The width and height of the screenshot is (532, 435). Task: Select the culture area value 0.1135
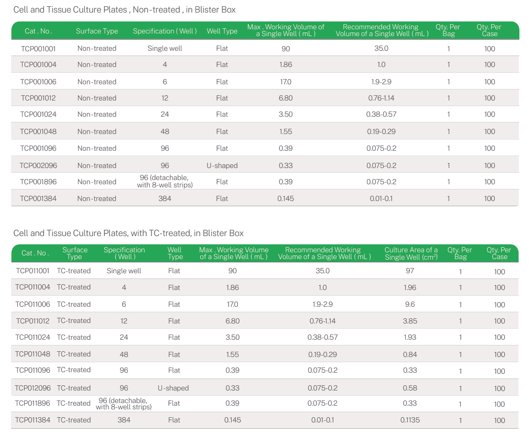pyautogui.click(x=410, y=420)
